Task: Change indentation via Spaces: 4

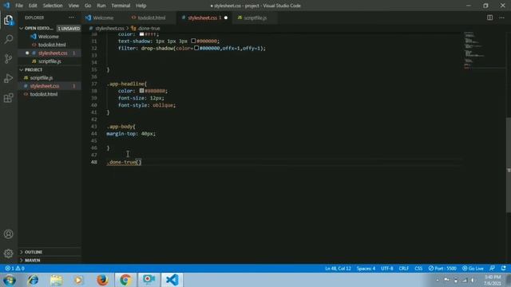Action: [x=366, y=269]
